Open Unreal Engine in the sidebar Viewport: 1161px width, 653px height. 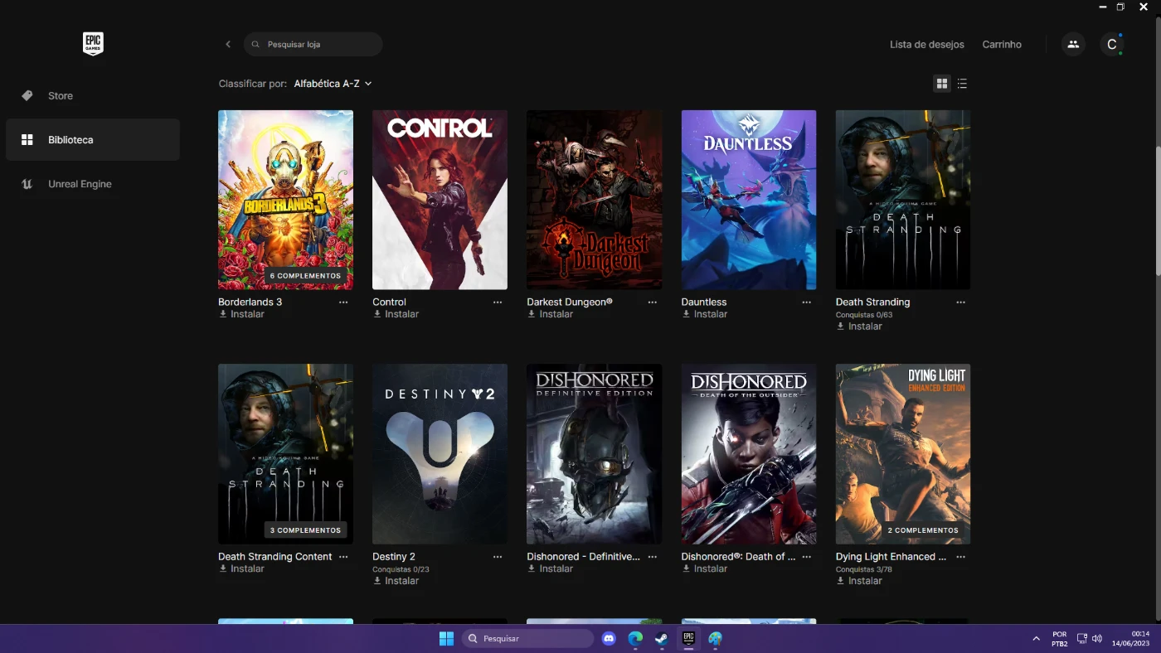click(93, 184)
